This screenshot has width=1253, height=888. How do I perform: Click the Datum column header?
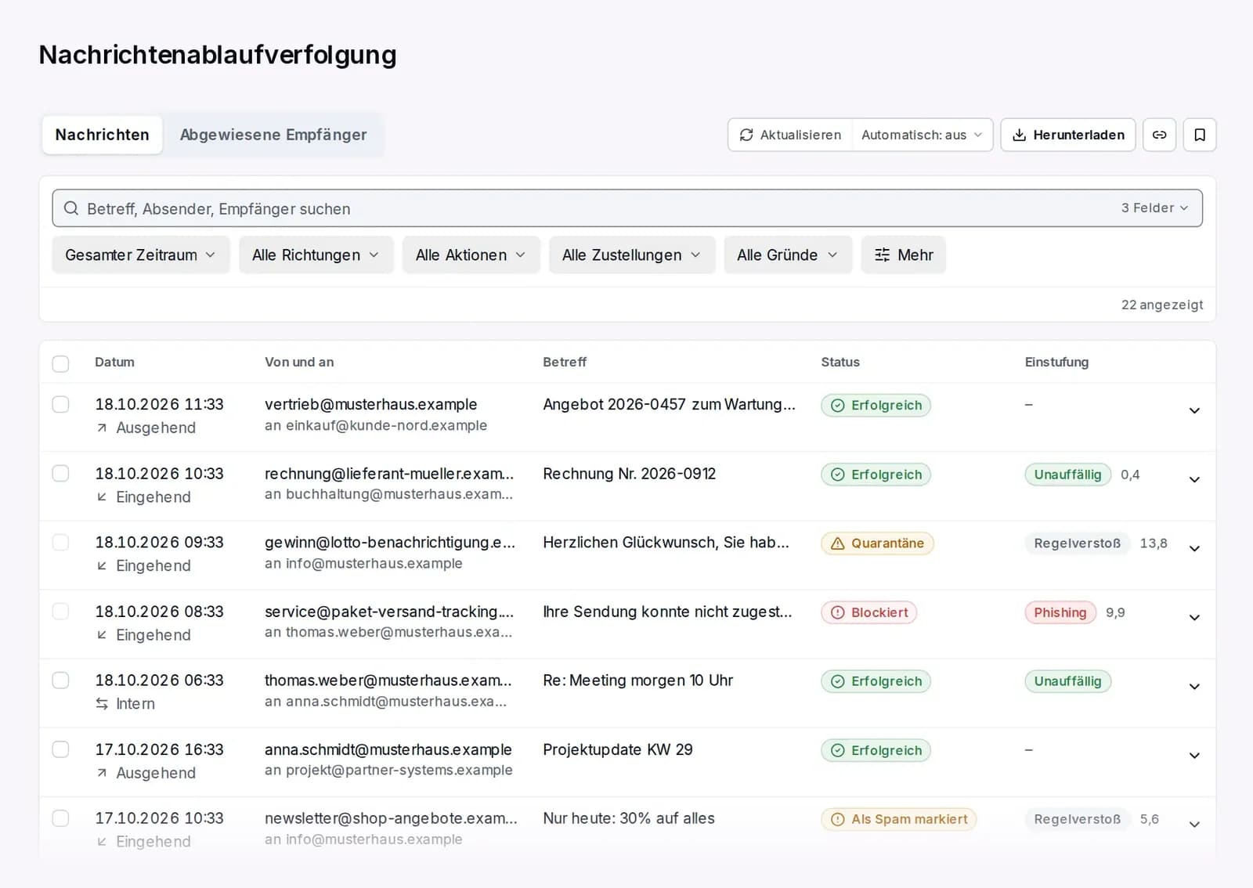click(114, 363)
